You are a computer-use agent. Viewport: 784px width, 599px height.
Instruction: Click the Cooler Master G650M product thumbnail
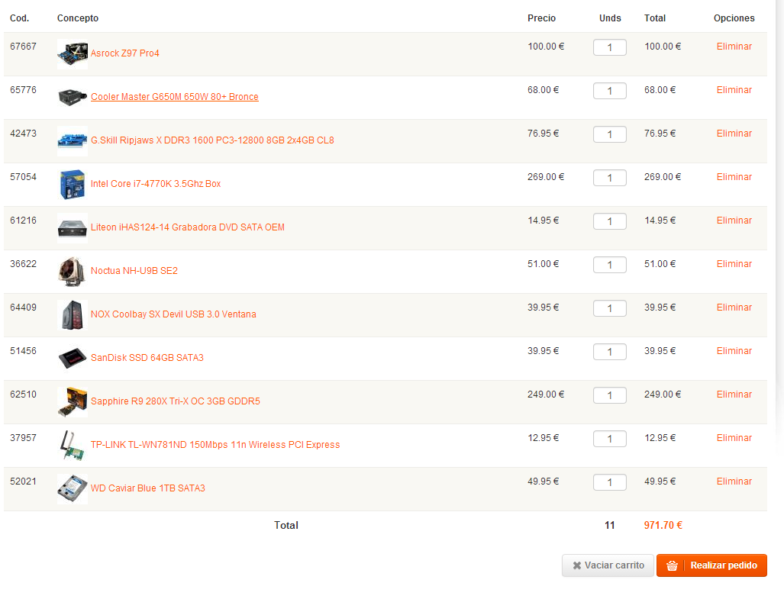[x=73, y=98]
